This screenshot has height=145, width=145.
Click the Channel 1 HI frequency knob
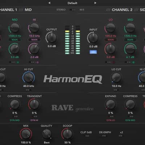point(34,28)
